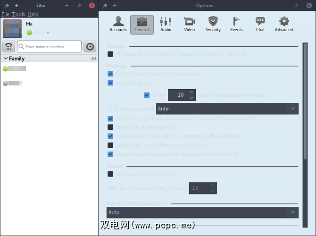Click the Options window pin icon
Viewport: 316px width, 236px height.
pyautogui.click(x=105, y=6)
